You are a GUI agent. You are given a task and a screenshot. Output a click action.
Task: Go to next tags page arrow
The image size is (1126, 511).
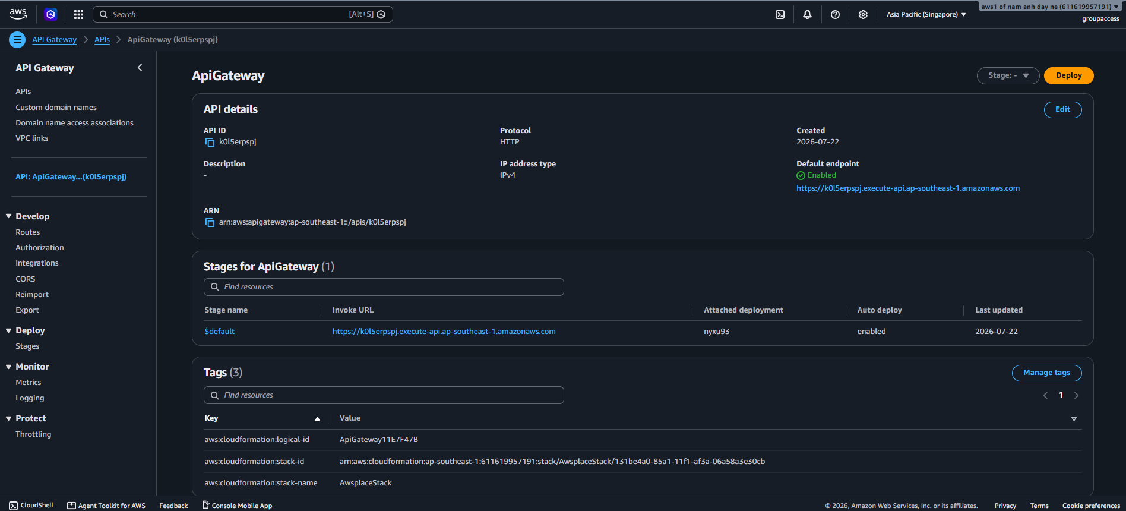coord(1076,395)
